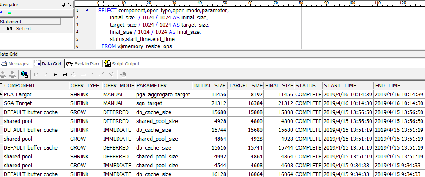425x177 pixels.
Task: Click the single record view icon
Action: [25, 74]
